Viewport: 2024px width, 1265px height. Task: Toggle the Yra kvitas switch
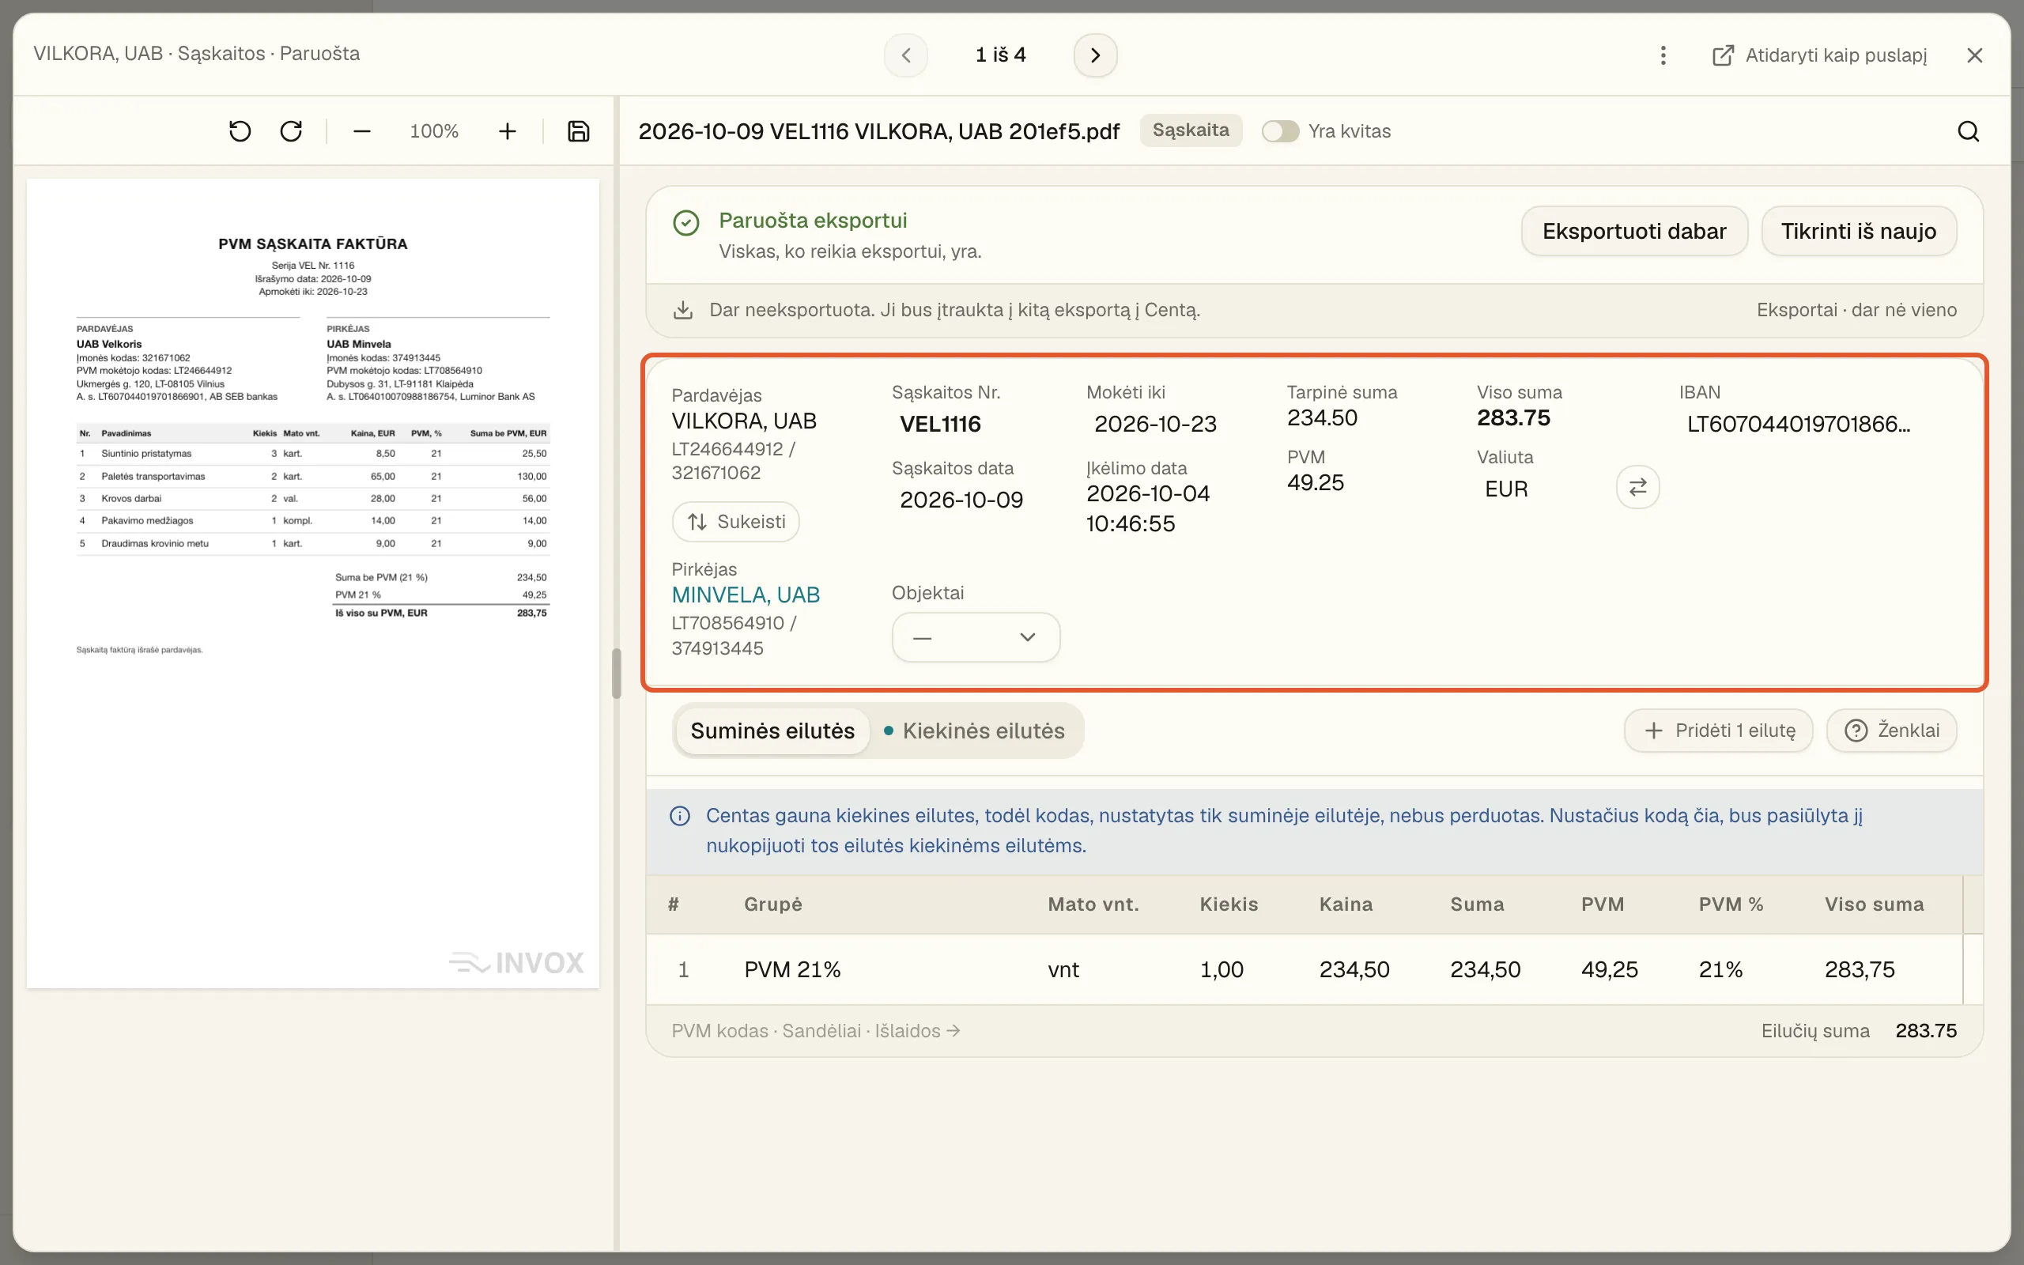click(1280, 131)
